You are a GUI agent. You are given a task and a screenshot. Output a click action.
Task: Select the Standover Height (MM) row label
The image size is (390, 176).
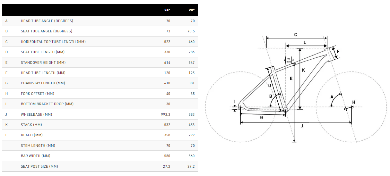tap(43, 63)
